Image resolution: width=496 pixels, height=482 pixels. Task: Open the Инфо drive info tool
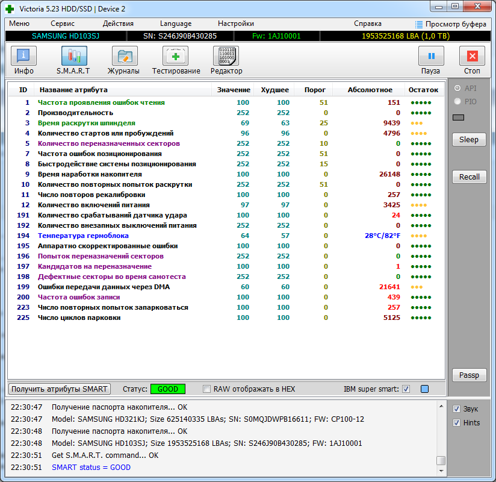coord(23,56)
